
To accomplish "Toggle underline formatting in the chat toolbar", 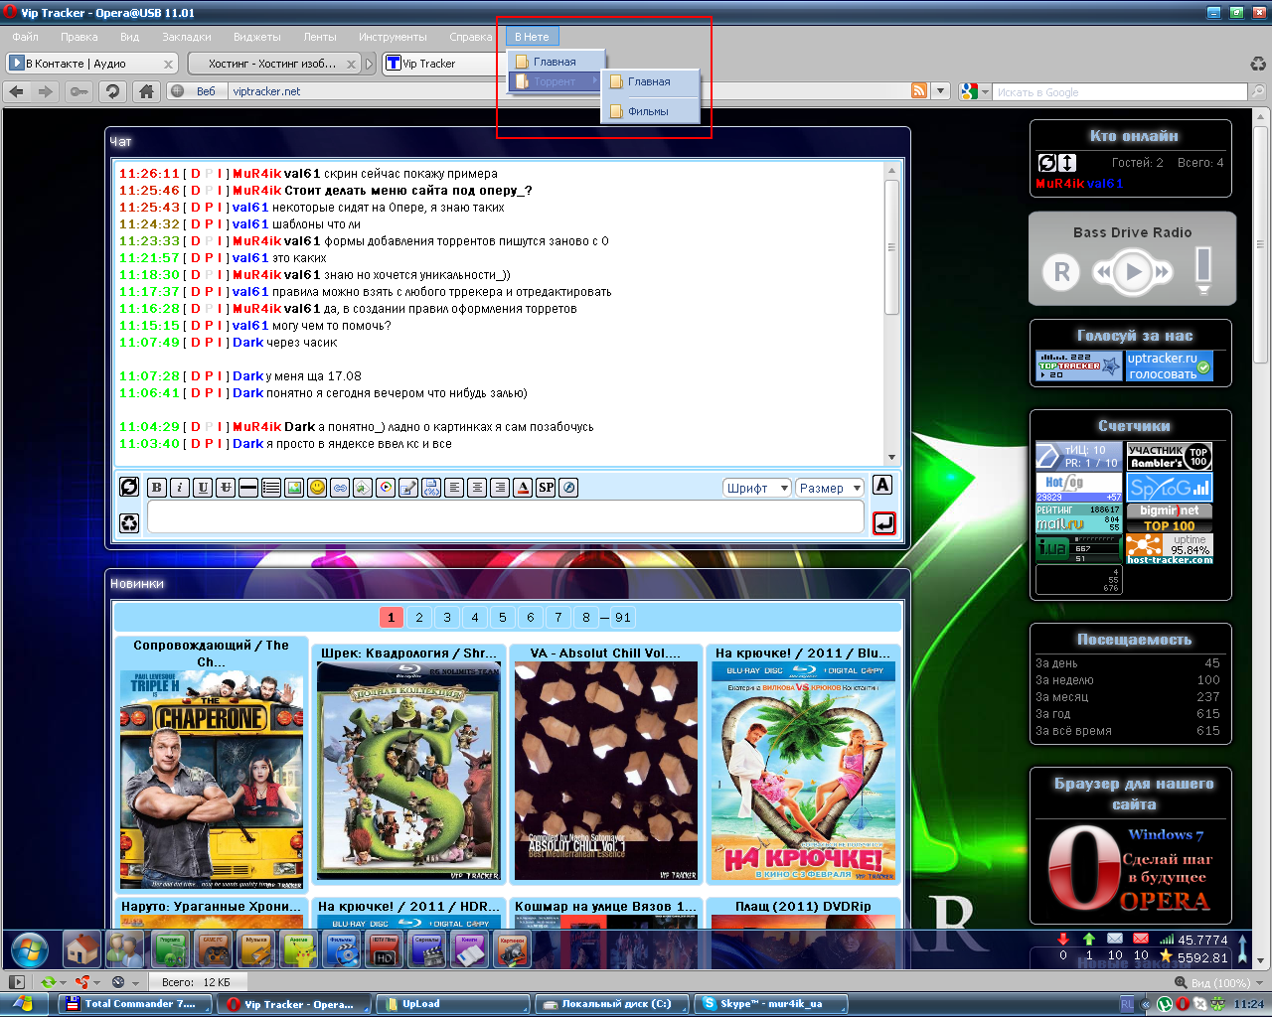I will pos(203,488).
